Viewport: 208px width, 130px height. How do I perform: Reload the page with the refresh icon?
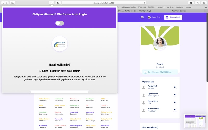pos(144,3)
